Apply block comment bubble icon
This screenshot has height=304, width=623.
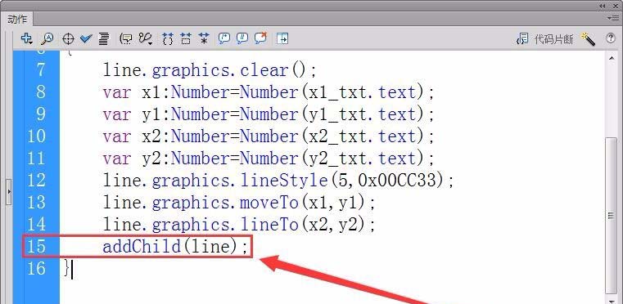click(224, 38)
